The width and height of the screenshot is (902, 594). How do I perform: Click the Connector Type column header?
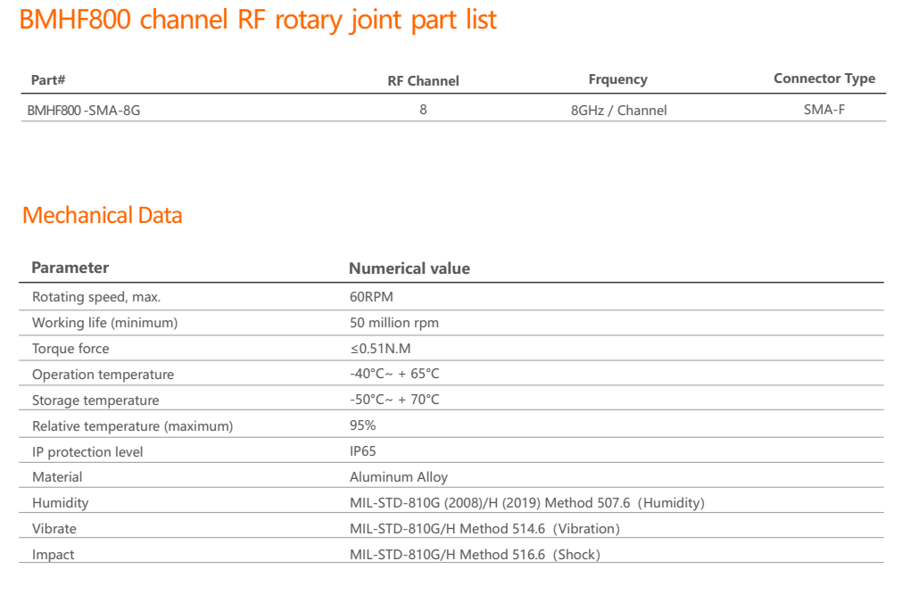(823, 78)
